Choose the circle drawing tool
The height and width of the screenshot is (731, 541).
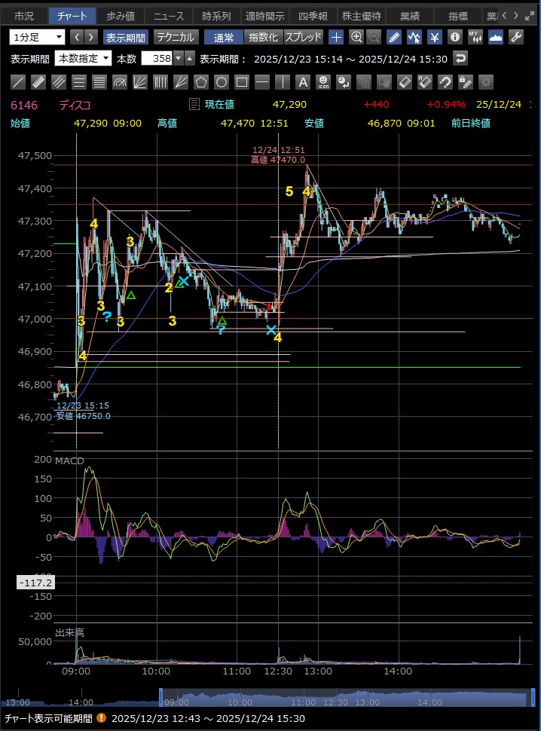point(222,82)
